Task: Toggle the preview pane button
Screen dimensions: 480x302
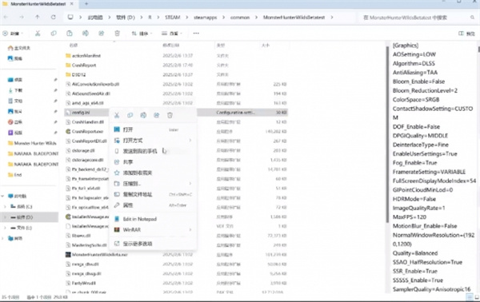Action: (467, 34)
